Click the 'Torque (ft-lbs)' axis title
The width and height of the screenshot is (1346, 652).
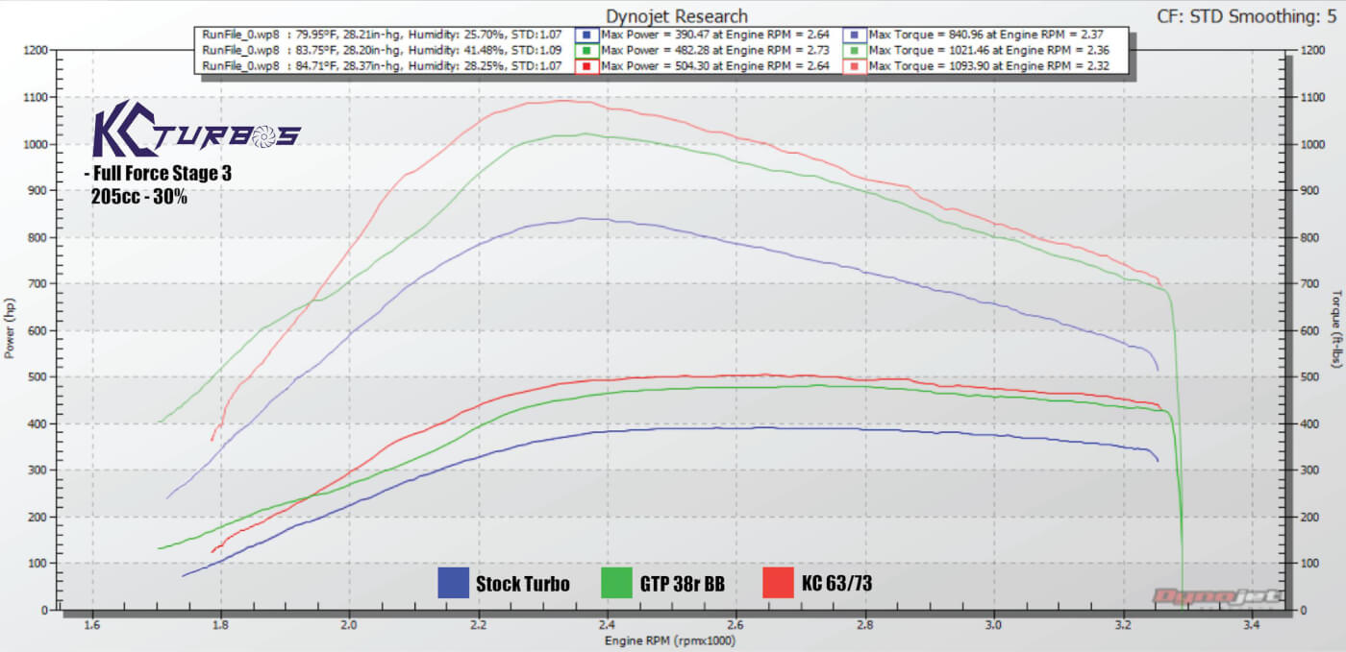pos(1336,330)
